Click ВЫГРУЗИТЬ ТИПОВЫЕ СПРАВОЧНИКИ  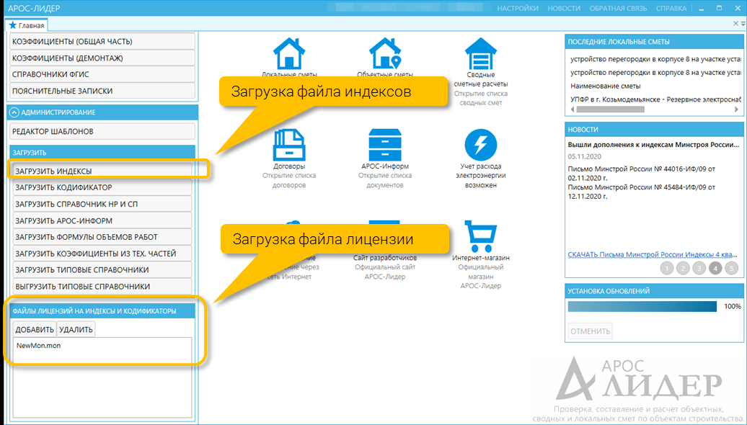(102, 287)
